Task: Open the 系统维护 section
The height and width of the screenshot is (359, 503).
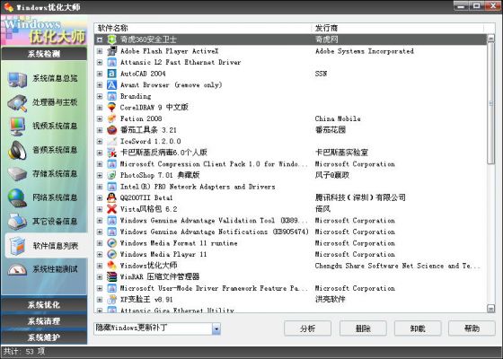Action: (44, 337)
